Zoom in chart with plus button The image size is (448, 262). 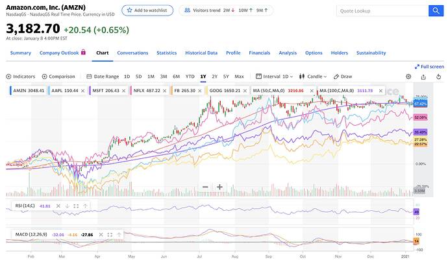(219, 187)
